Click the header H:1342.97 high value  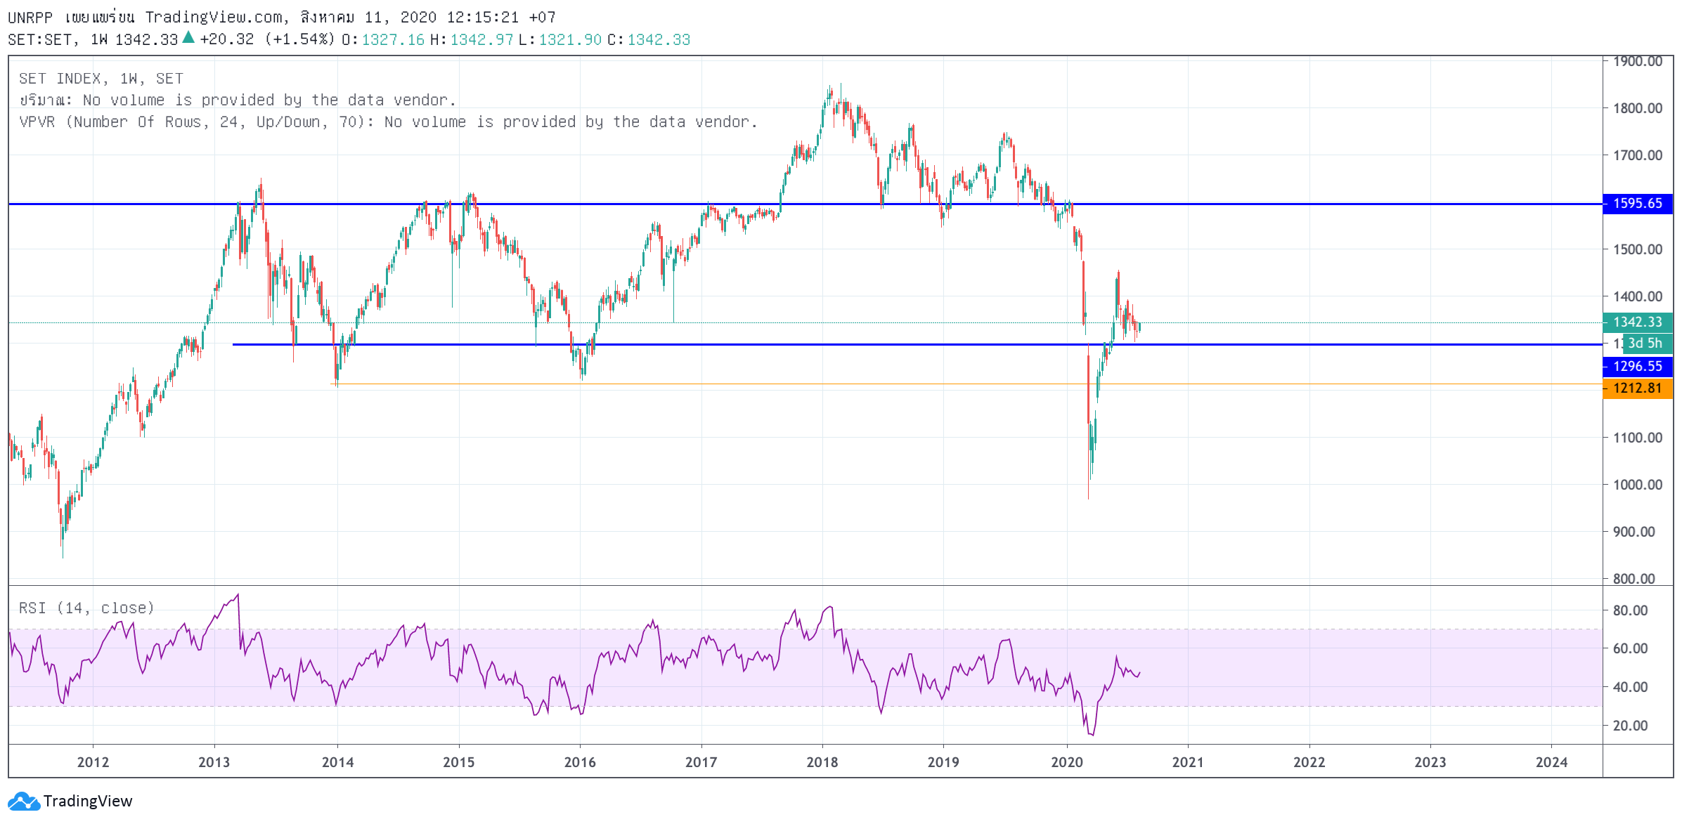pos(472,40)
